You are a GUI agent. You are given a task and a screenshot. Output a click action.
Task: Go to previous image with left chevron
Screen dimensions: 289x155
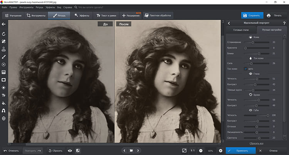124,150
